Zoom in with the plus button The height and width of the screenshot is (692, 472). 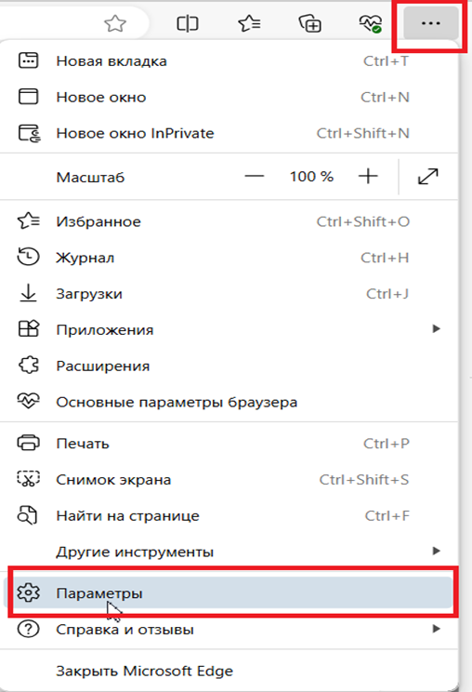pos(368,177)
